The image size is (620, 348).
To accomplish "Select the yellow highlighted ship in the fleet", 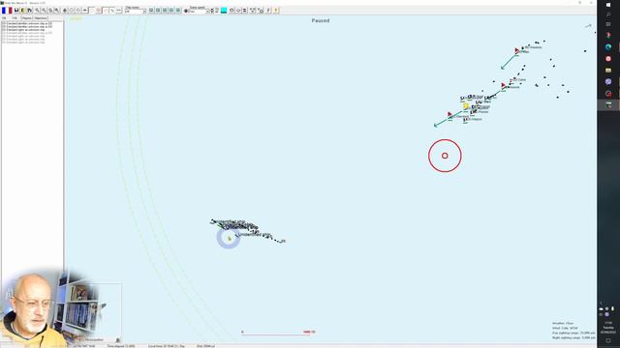I will pyautogui.click(x=466, y=106).
